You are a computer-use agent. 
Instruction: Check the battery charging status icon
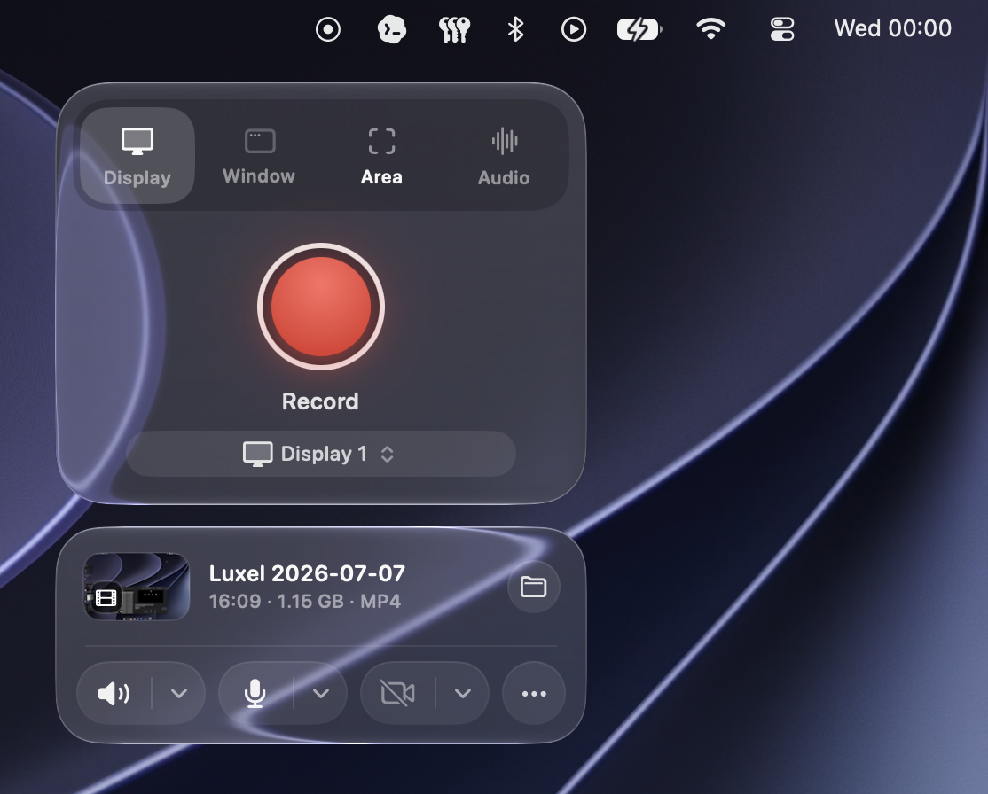639,29
